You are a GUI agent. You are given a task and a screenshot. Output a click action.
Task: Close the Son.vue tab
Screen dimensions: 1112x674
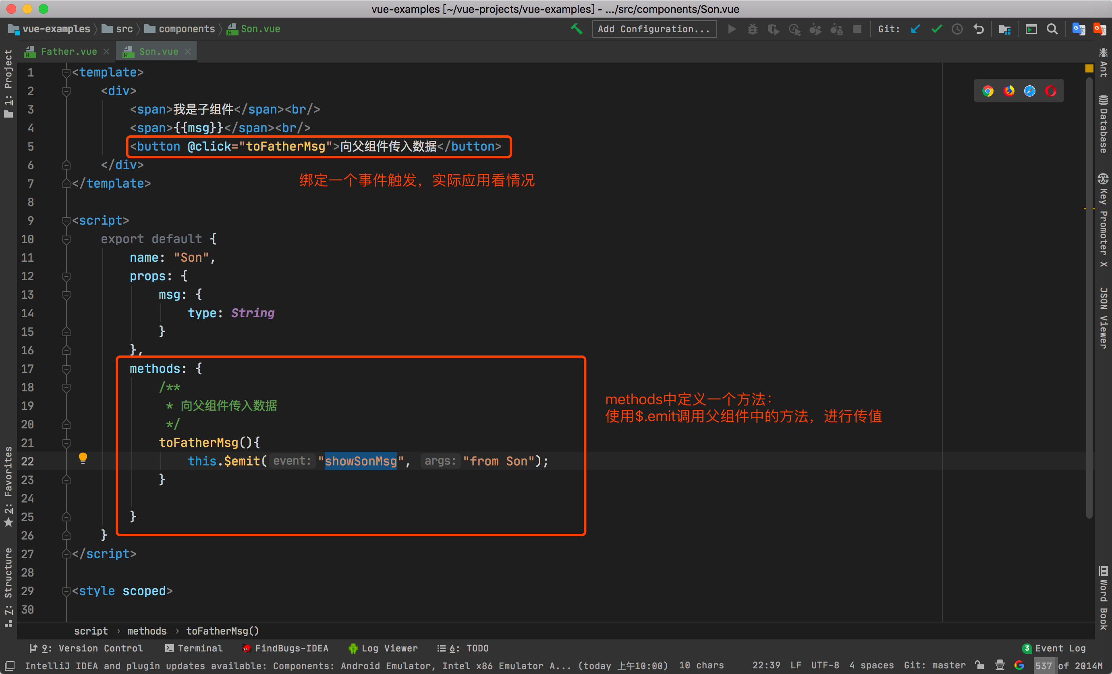pyautogui.click(x=188, y=52)
